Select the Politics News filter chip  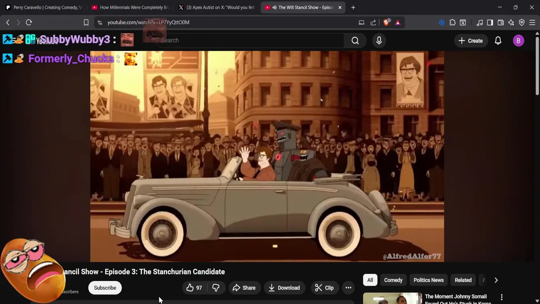(429, 280)
